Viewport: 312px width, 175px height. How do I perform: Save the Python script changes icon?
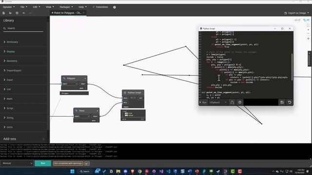tap(282, 103)
